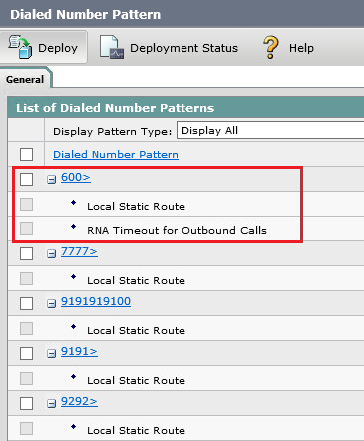The width and height of the screenshot is (364, 441).
Task: Click the disabled checkbox beside 600> Local Static Route
Action: [26, 204]
